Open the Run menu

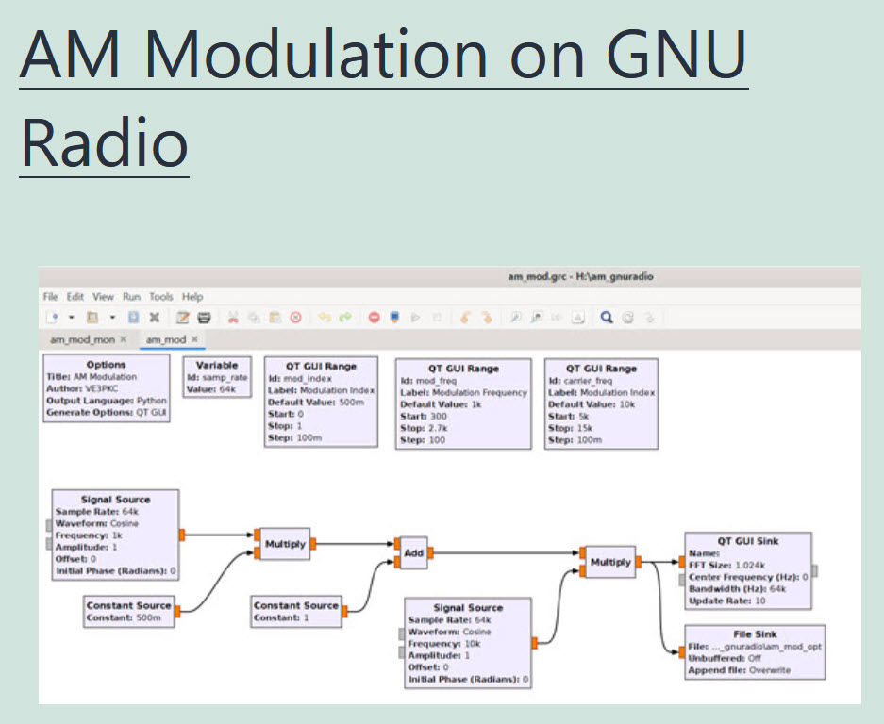click(x=131, y=297)
